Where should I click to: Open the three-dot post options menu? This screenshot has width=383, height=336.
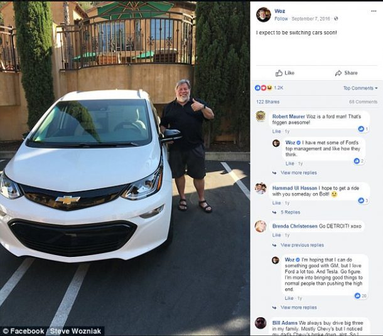[x=374, y=11]
